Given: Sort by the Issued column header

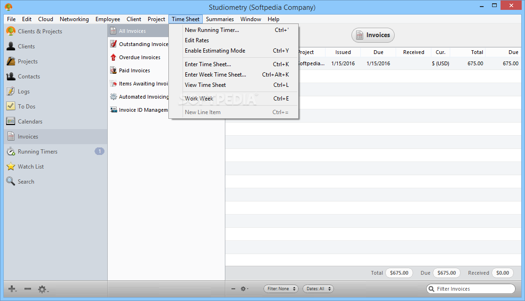Looking at the screenshot, I should click(343, 52).
